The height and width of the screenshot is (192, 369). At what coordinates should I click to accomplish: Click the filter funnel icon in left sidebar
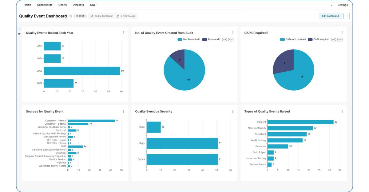point(19,35)
